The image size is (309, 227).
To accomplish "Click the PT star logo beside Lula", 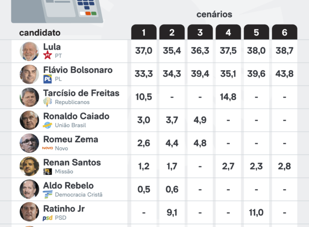I will [x=48, y=55].
